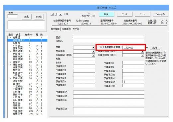Click the 予備項目3 input field

(x=84, y=70)
